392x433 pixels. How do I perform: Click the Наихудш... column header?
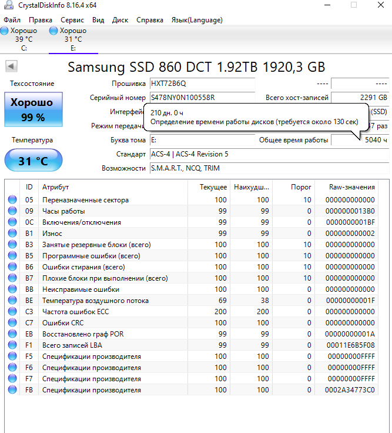251,187
